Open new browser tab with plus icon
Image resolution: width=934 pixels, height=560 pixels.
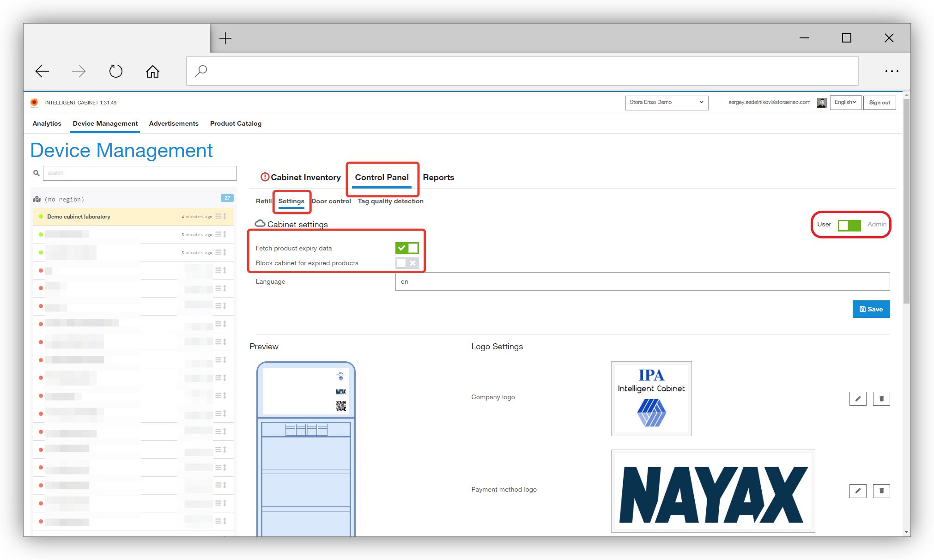click(x=225, y=38)
